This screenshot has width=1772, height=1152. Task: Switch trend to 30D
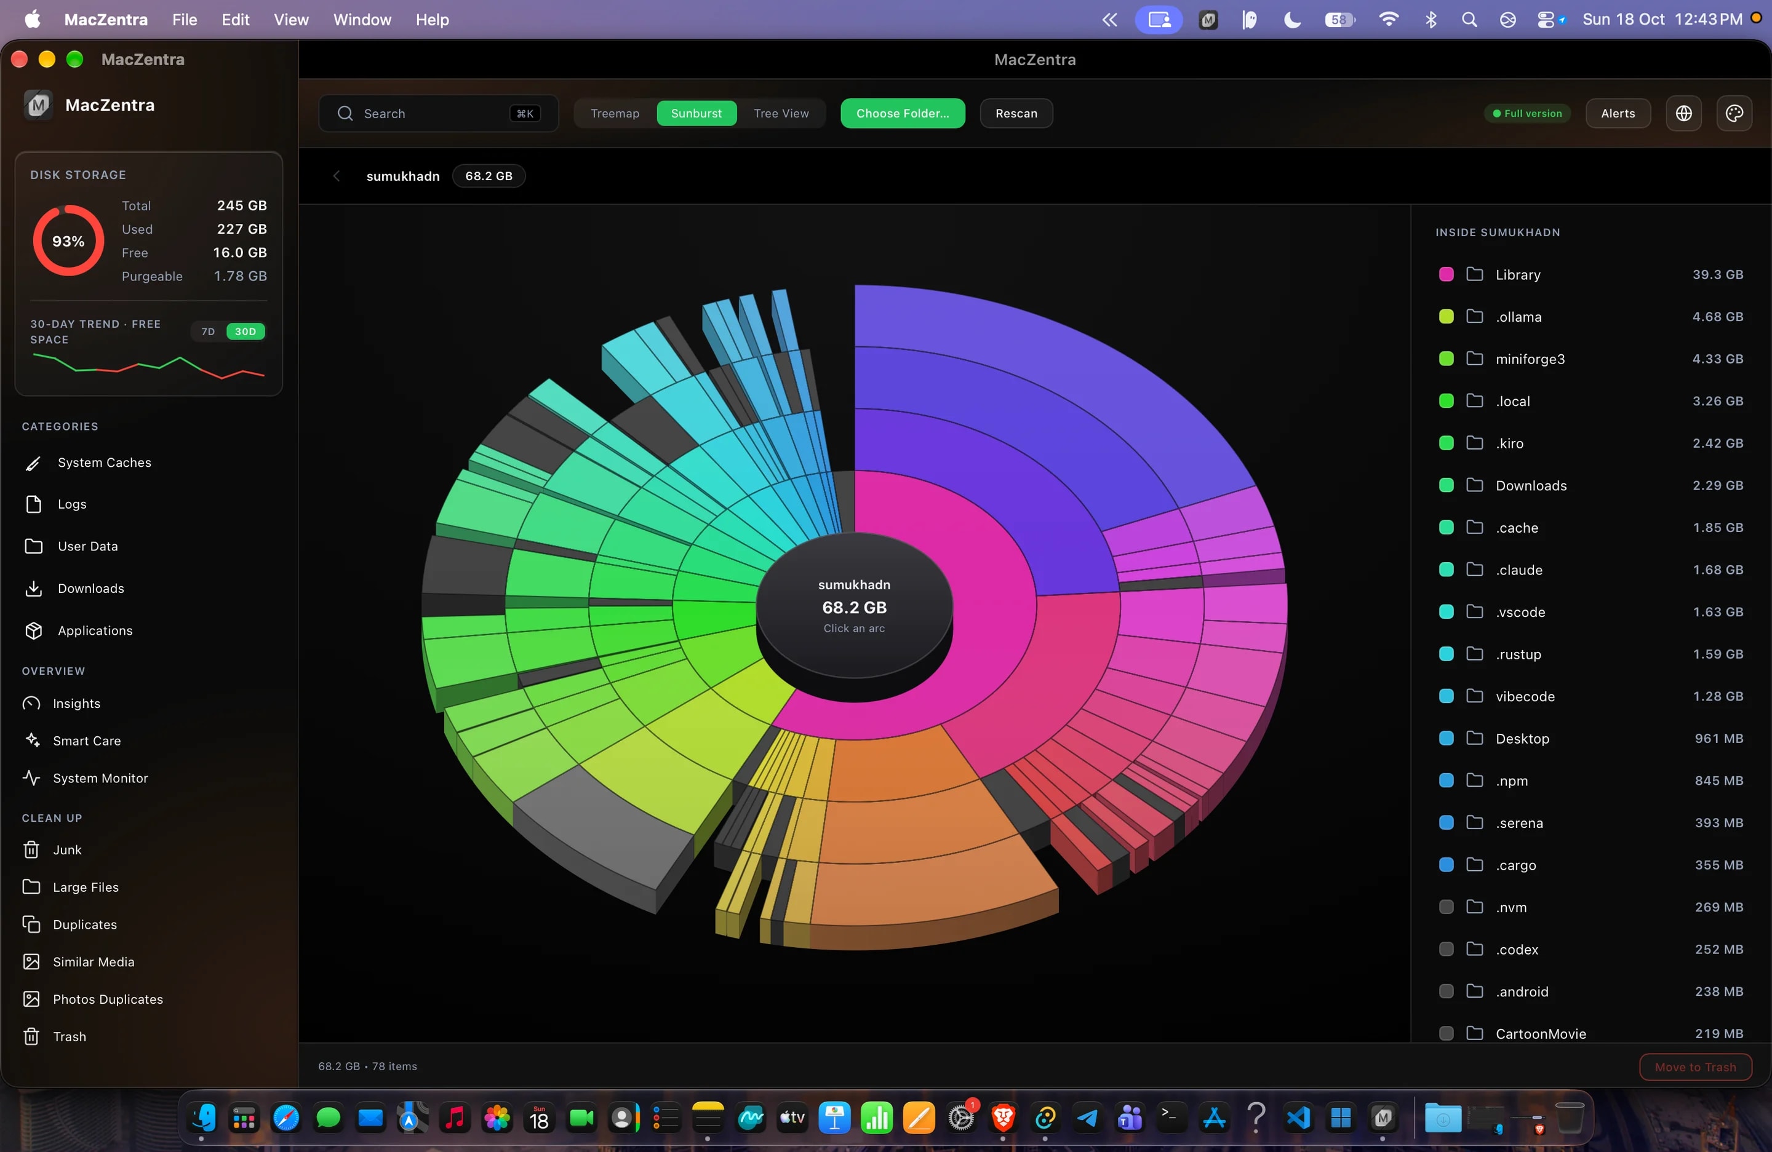coord(245,331)
